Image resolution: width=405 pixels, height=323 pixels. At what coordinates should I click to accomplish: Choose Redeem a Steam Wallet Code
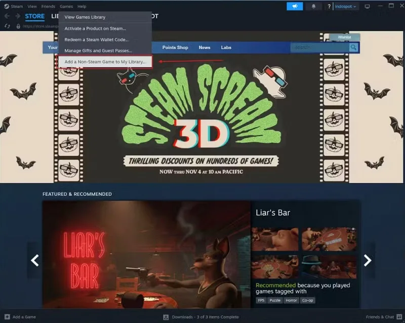pos(105,39)
